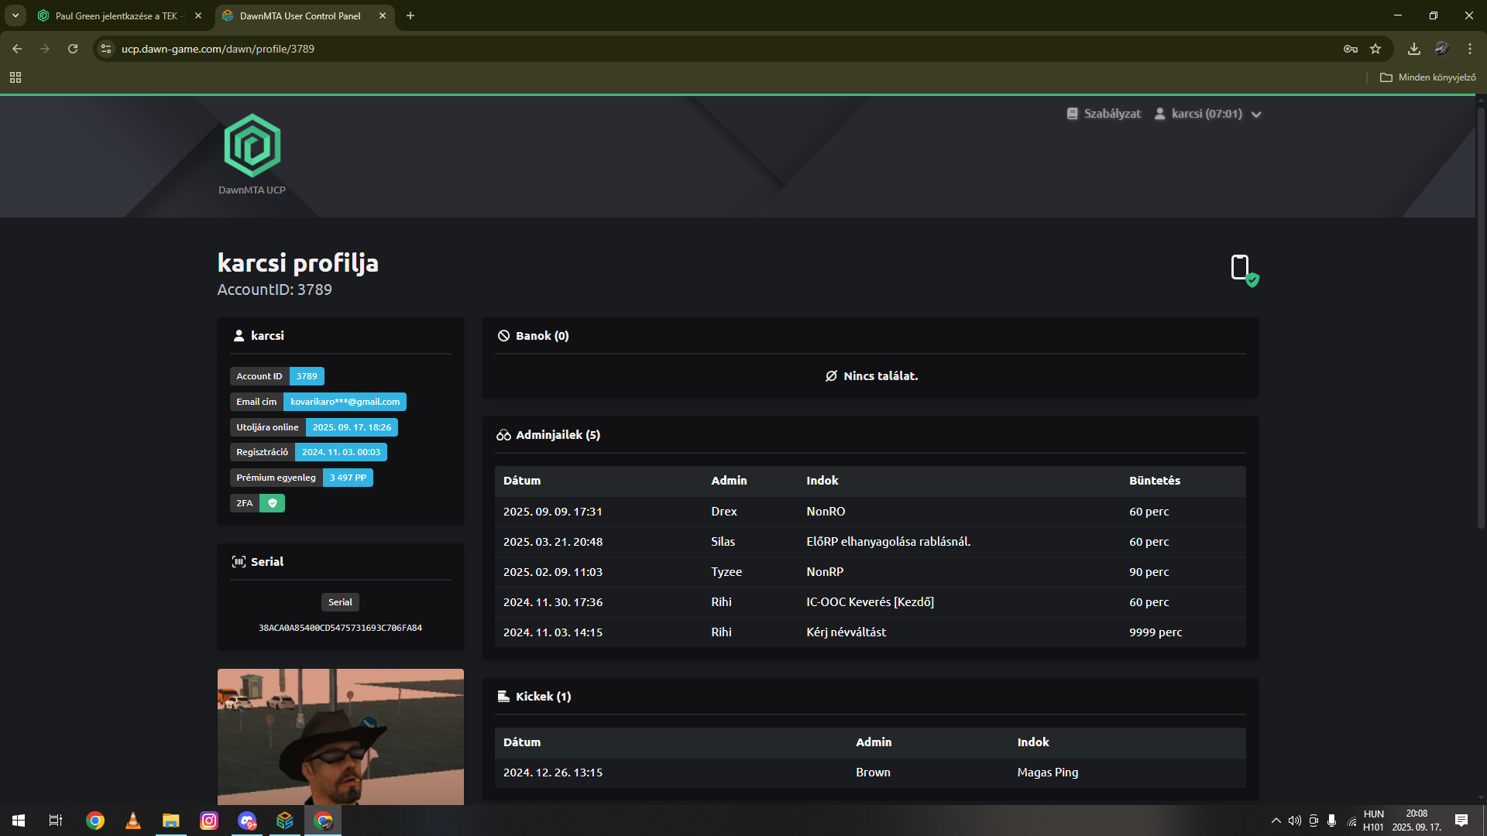Click the site information icon in address bar
Image resolution: width=1487 pixels, height=836 pixels.
coord(106,49)
